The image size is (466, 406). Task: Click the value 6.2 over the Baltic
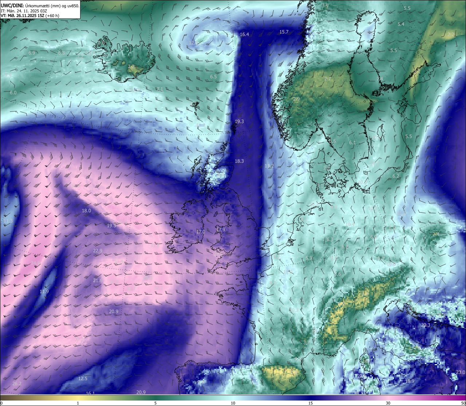[x=396, y=176]
